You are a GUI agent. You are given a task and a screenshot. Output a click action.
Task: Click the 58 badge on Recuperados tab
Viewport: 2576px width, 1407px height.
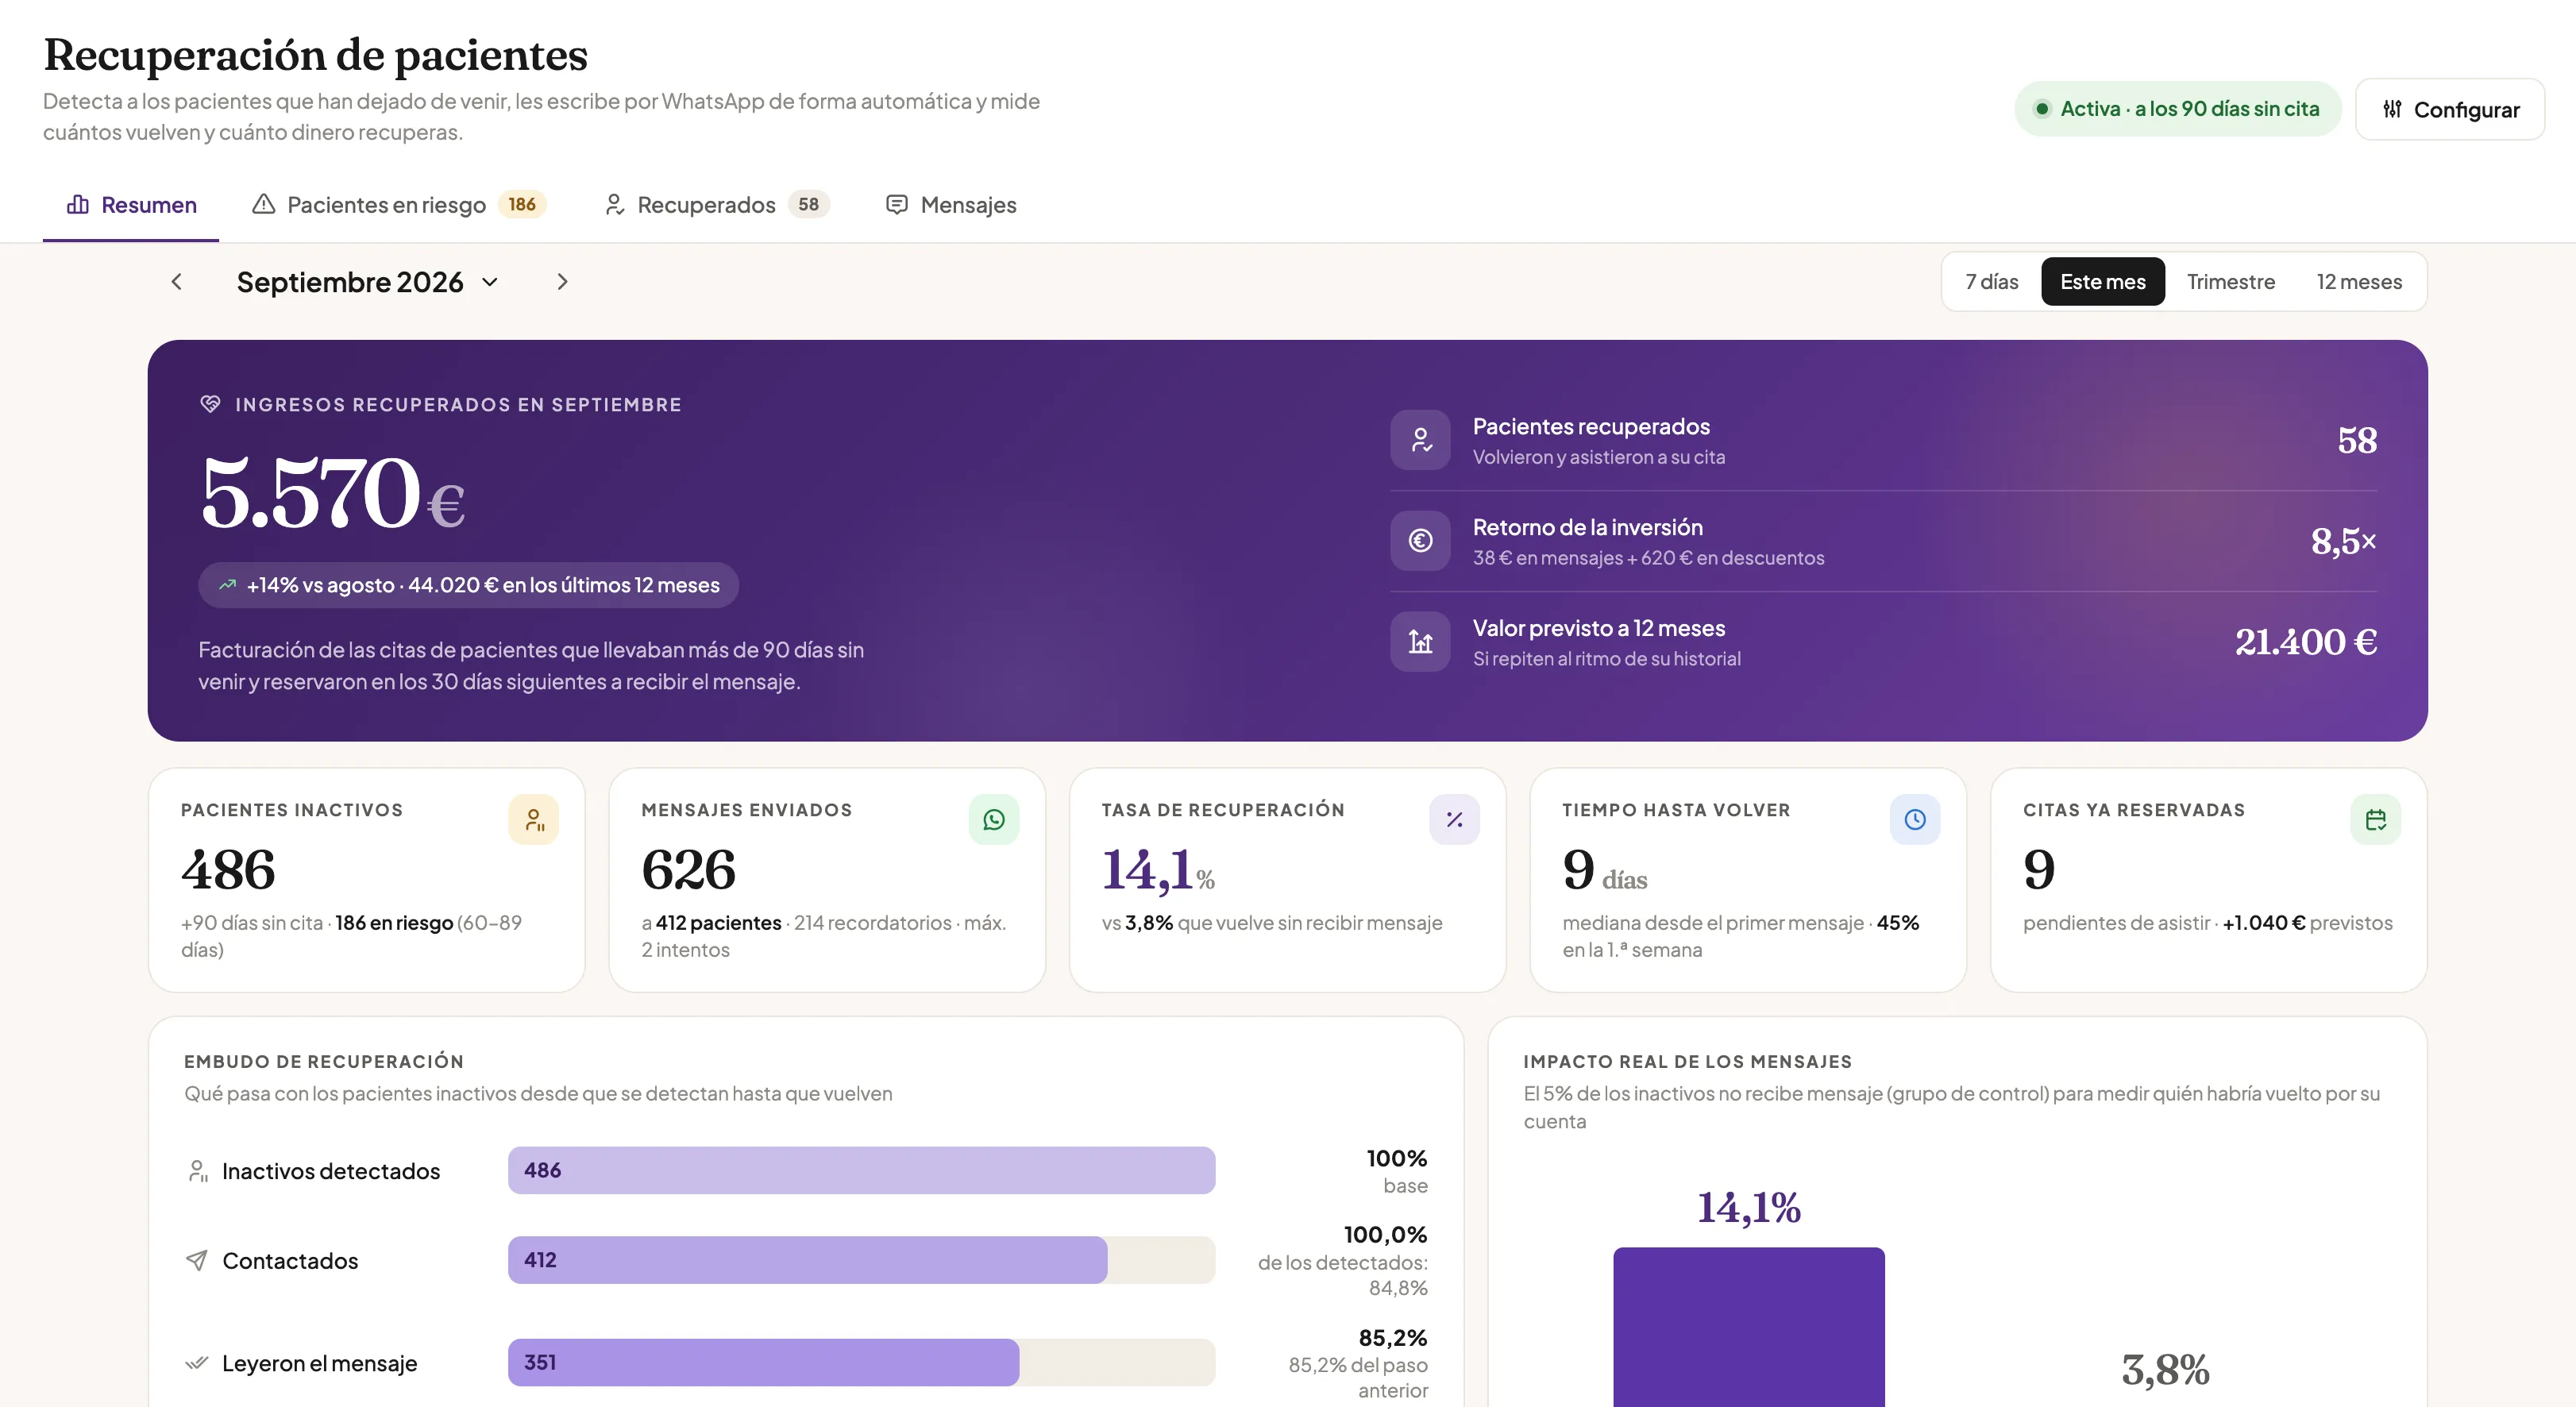coord(808,205)
